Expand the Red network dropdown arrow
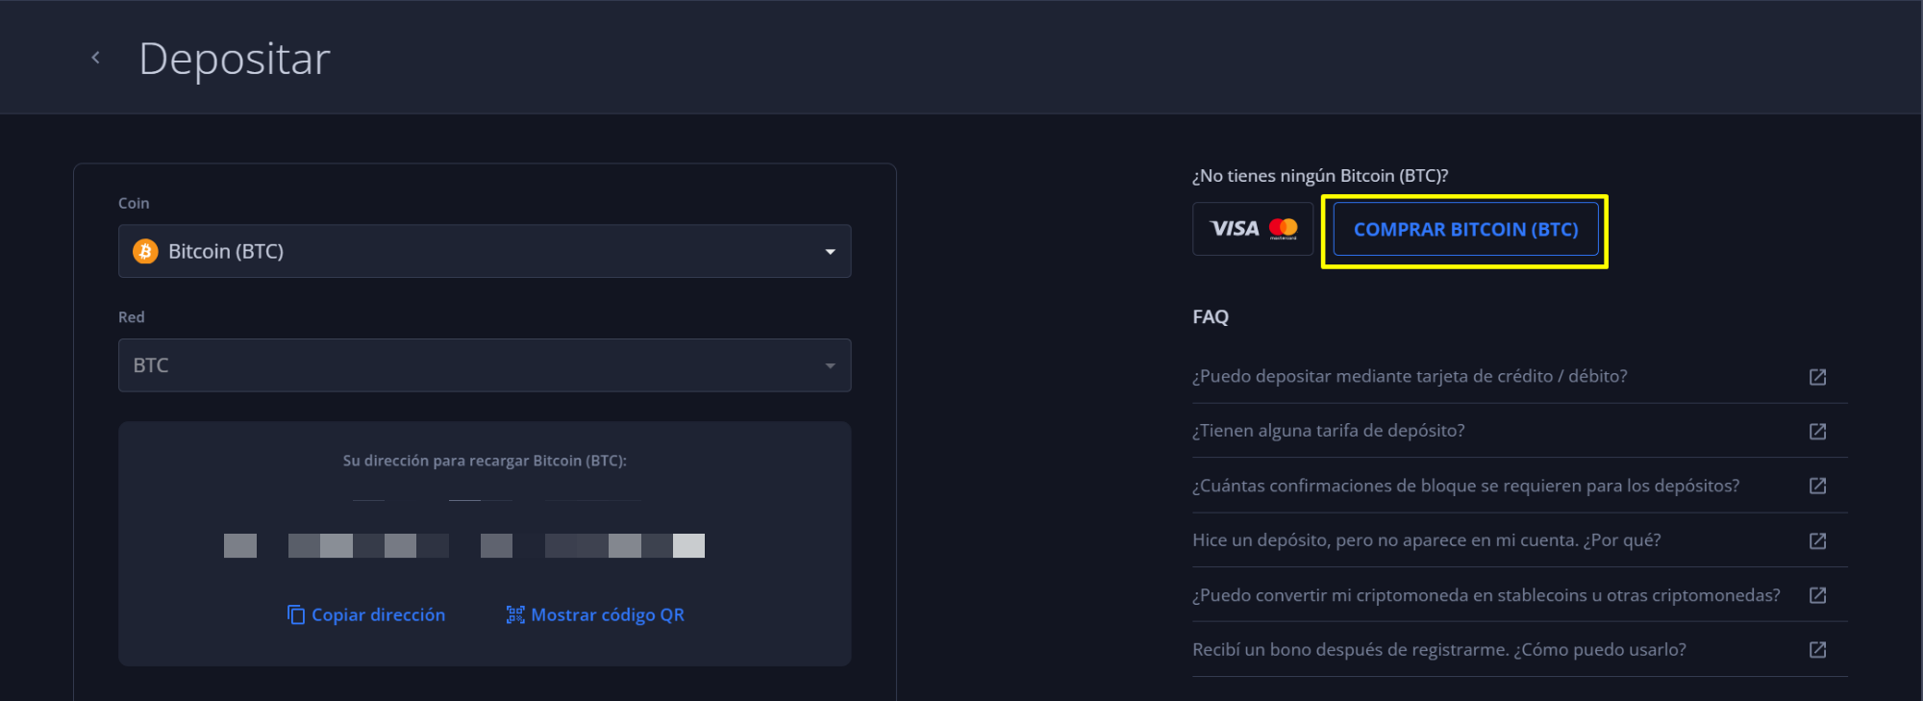 [830, 365]
